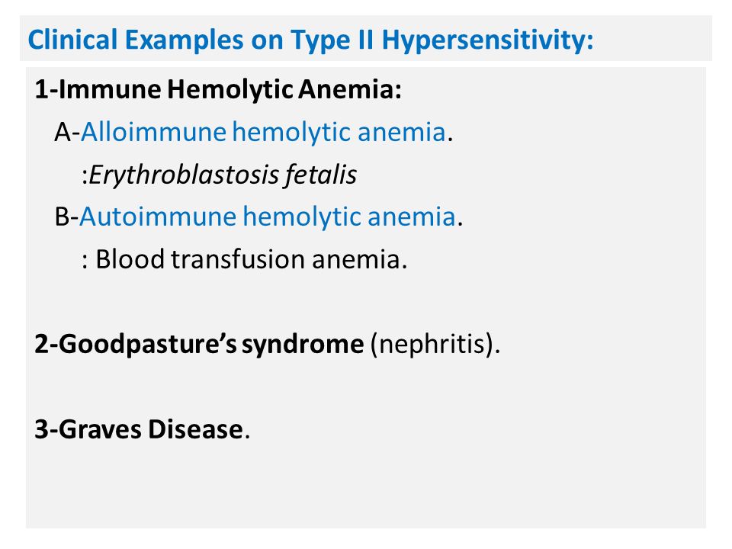Click the 'B-' bullet label

[66, 217]
